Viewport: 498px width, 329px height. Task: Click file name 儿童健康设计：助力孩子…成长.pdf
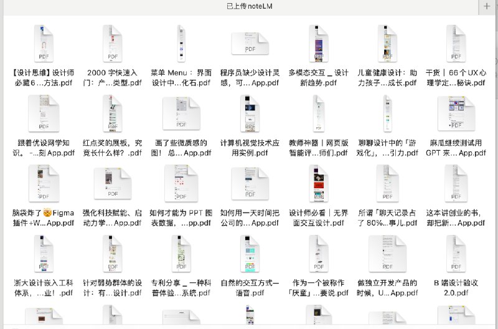click(387, 77)
